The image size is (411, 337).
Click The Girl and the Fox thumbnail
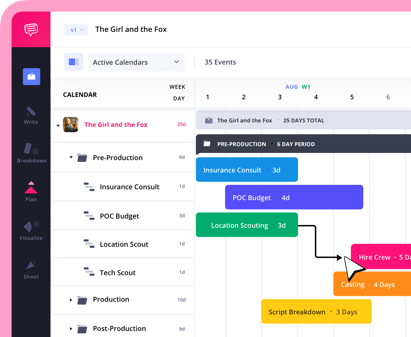point(71,125)
